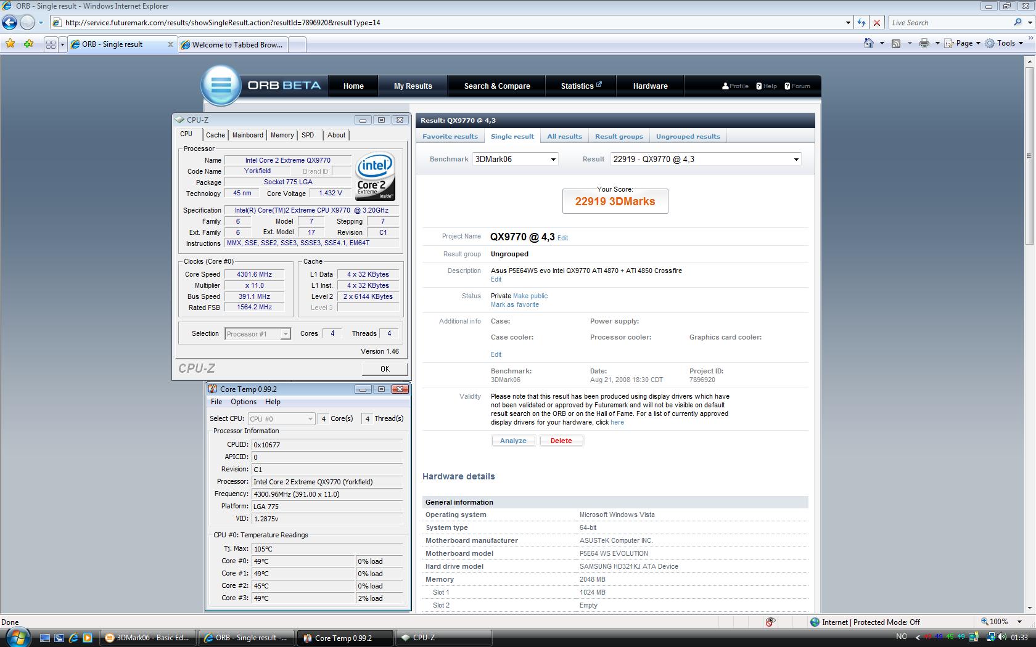Click 3DMark06 Basic Edition taskbar button

point(149,638)
